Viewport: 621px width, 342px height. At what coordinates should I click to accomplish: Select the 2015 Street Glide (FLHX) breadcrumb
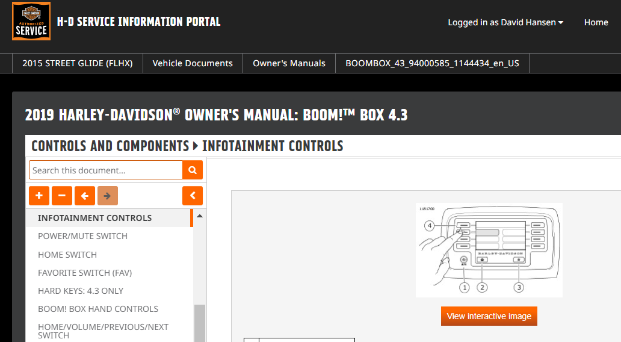coord(77,63)
